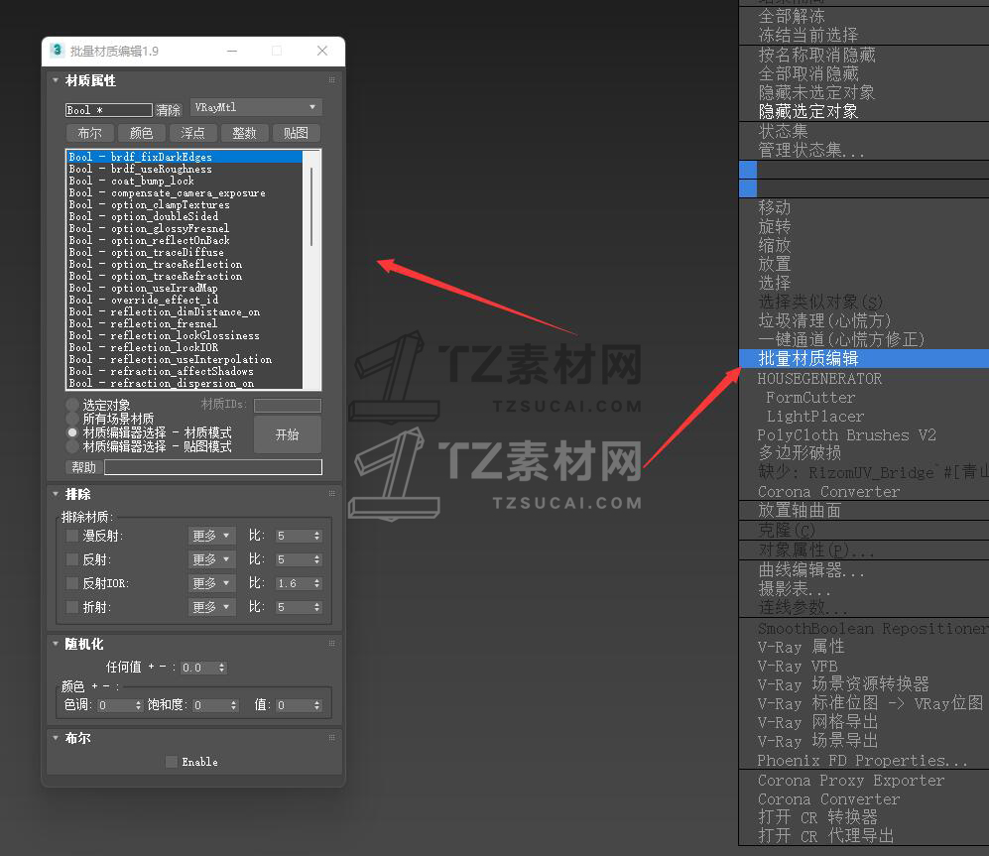This screenshot has width=989, height=856.
Task: Open the 反射 更多 dropdown
Action: point(211,559)
